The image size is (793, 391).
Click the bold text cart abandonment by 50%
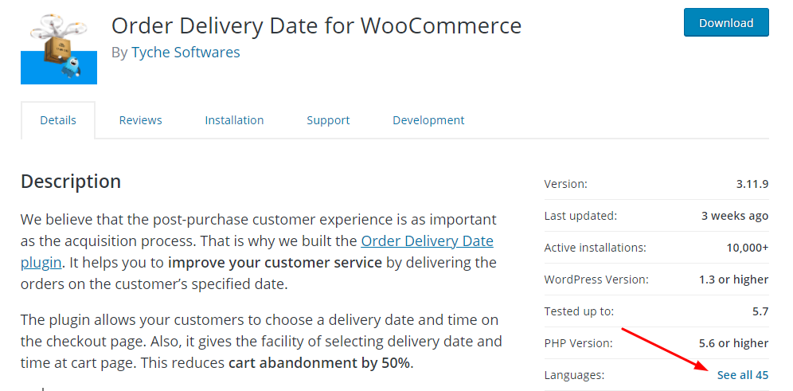[x=319, y=363]
